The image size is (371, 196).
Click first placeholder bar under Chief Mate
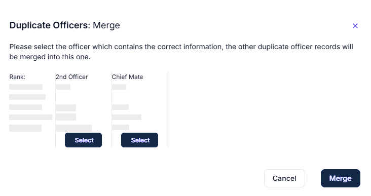(x=119, y=87)
